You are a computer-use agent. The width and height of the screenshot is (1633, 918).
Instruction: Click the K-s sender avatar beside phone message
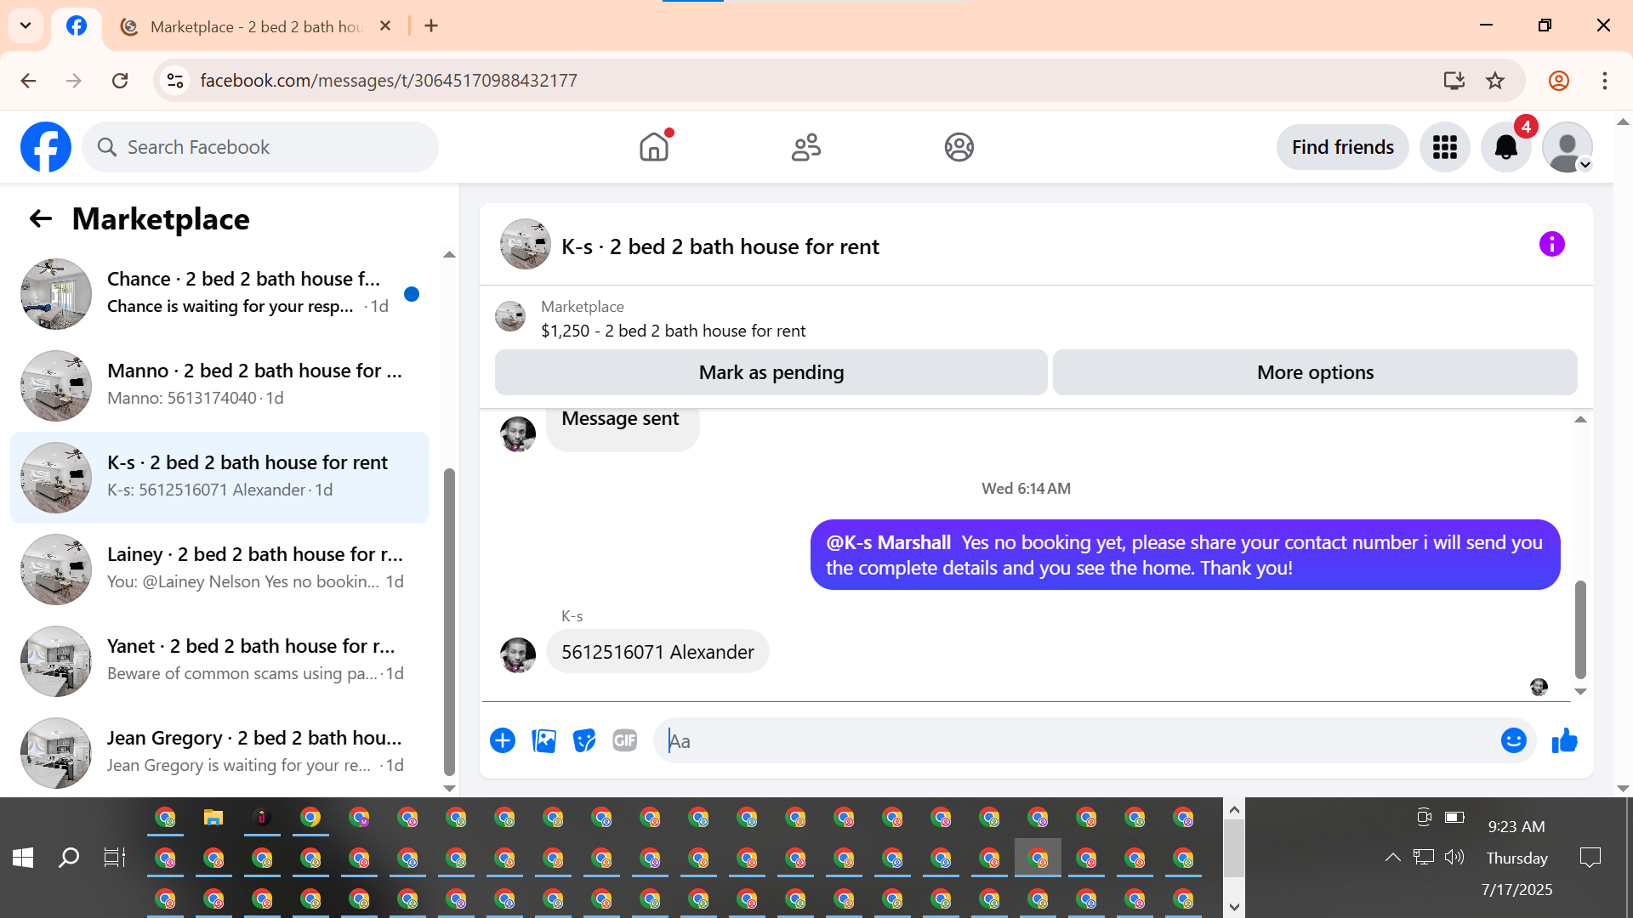pyautogui.click(x=518, y=655)
